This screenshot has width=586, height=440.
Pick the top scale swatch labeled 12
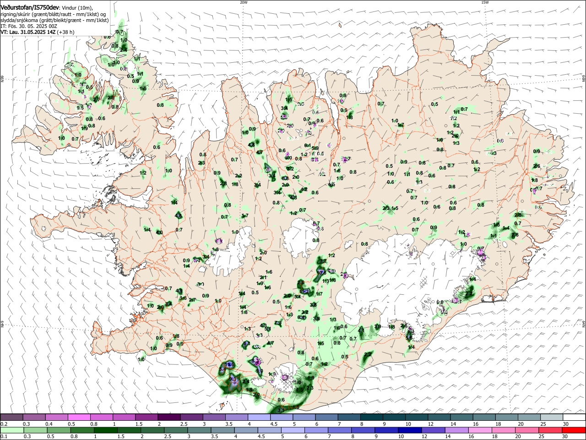(x=439, y=417)
